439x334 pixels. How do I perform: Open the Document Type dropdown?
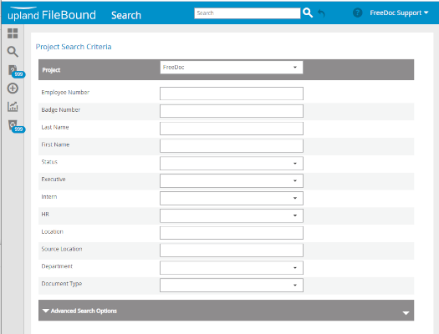pyautogui.click(x=232, y=285)
